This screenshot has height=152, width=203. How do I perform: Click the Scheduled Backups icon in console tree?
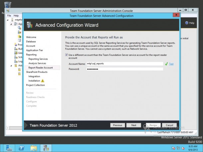(x=16, y=57)
